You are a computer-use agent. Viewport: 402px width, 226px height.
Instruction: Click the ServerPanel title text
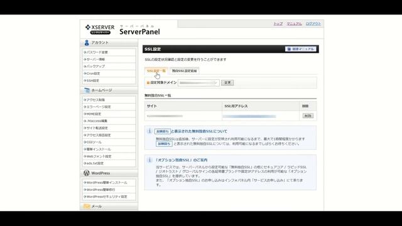coord(139,32)
